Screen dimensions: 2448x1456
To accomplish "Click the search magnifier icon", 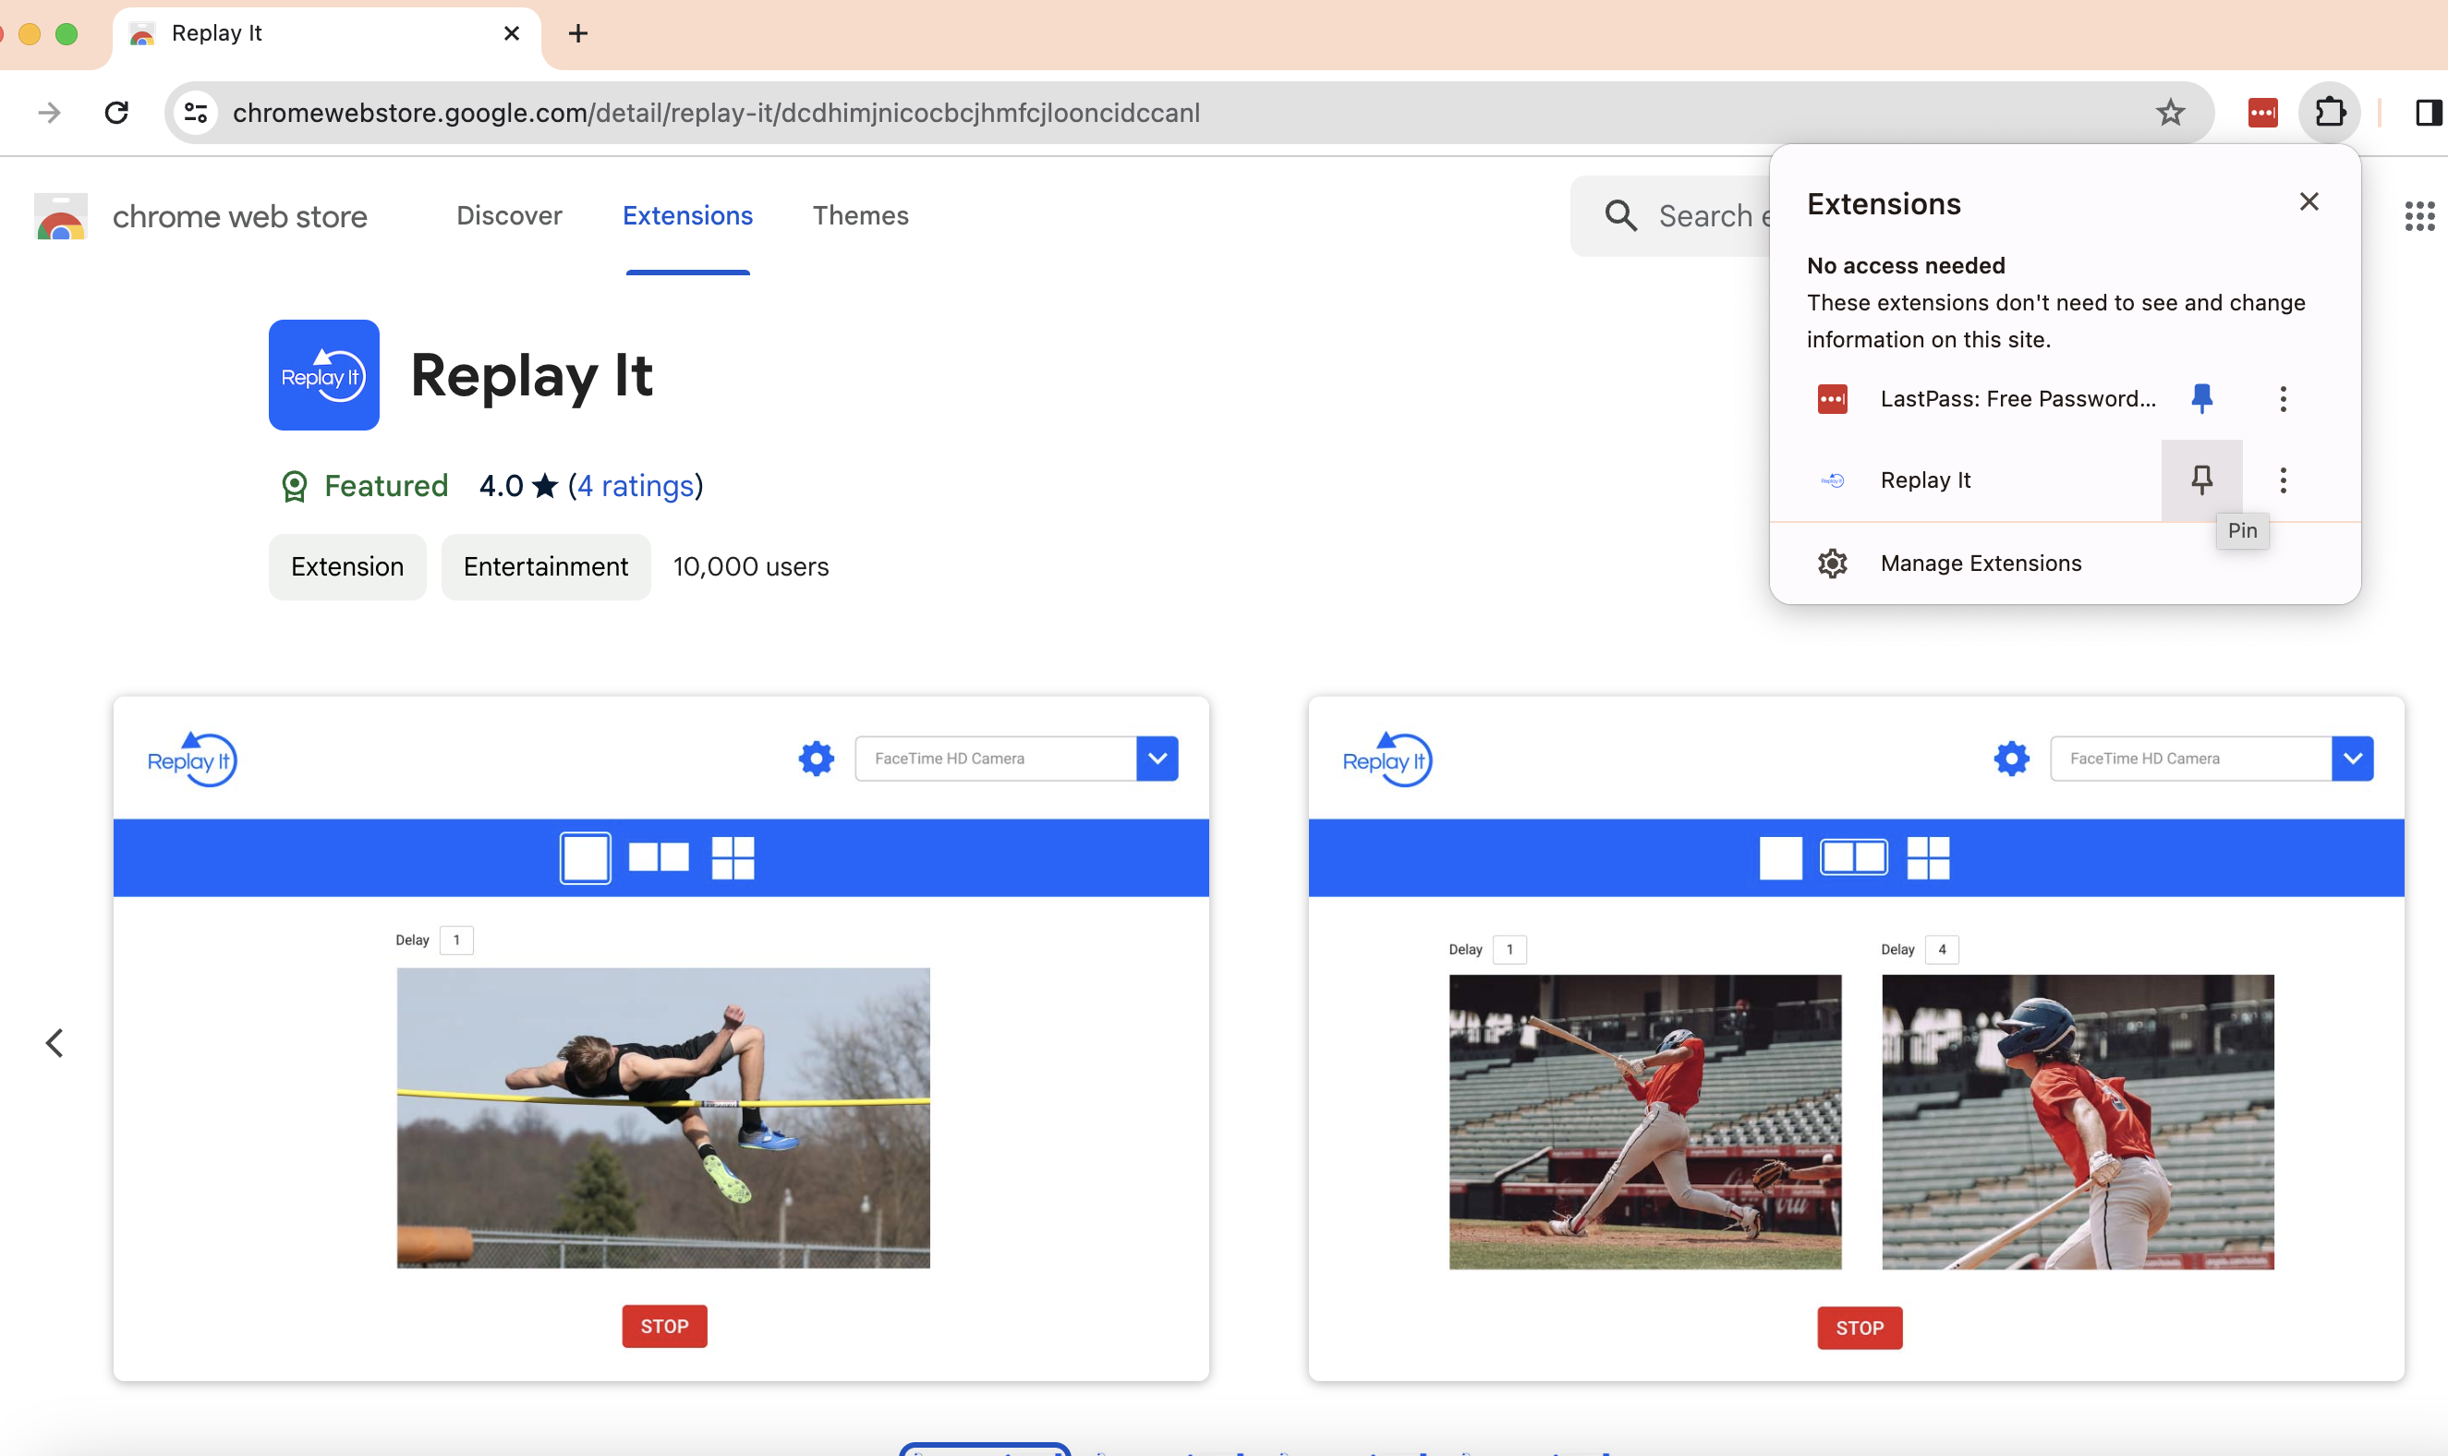I will click(x=1620, y=216).
